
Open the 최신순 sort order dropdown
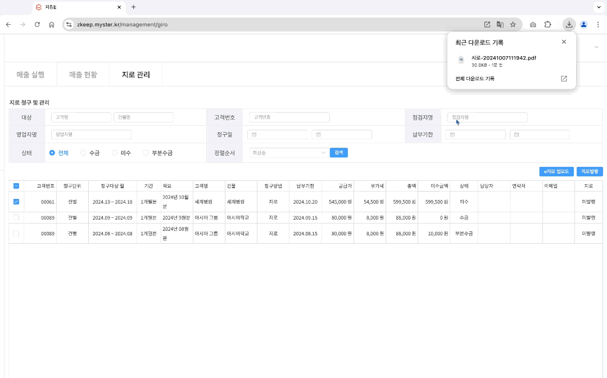(289, 153)
